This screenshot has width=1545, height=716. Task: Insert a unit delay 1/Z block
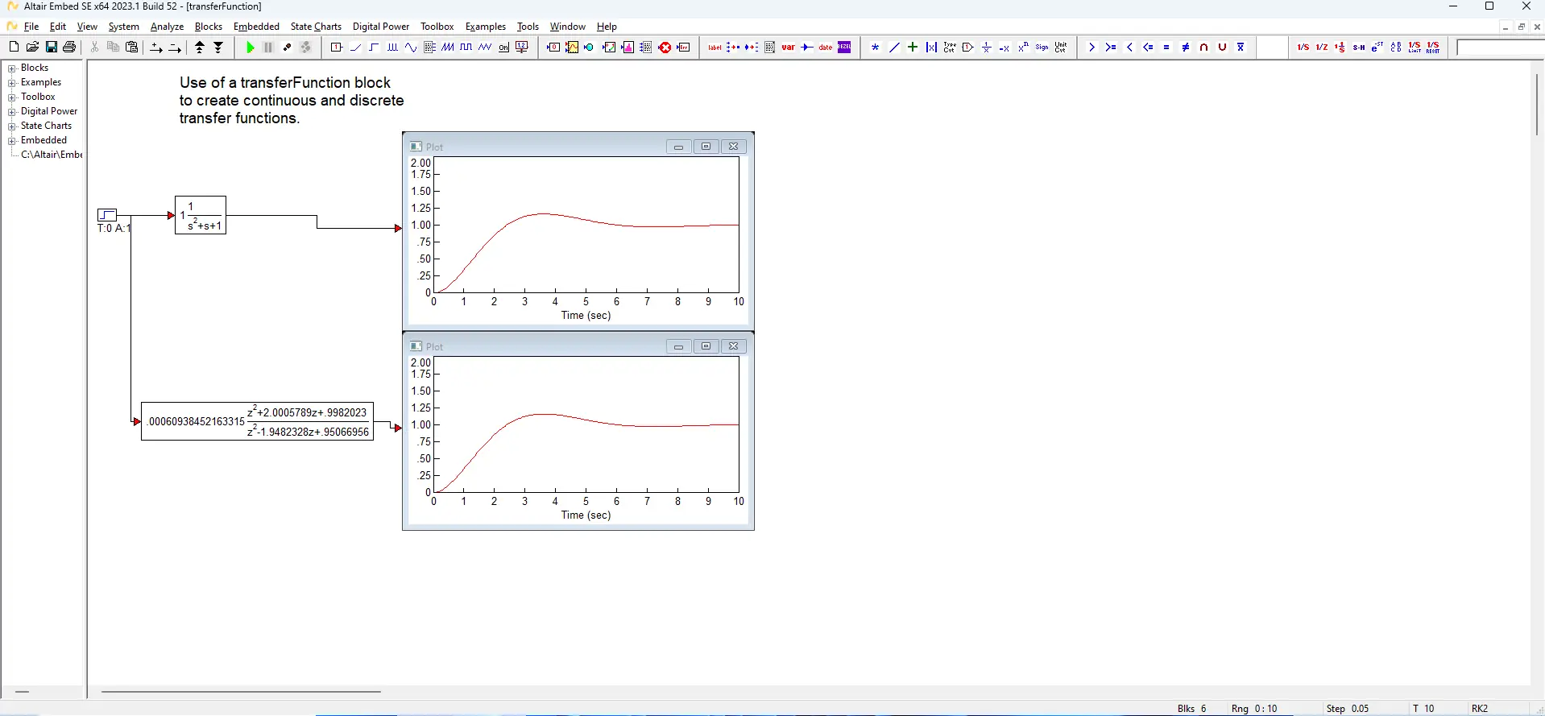click(x=1322, y=48)
